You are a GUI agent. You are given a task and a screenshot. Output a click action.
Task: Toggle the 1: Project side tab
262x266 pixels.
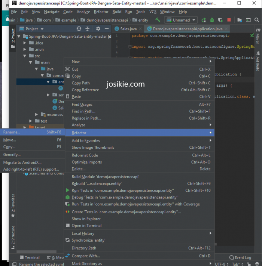pos(13,38)
